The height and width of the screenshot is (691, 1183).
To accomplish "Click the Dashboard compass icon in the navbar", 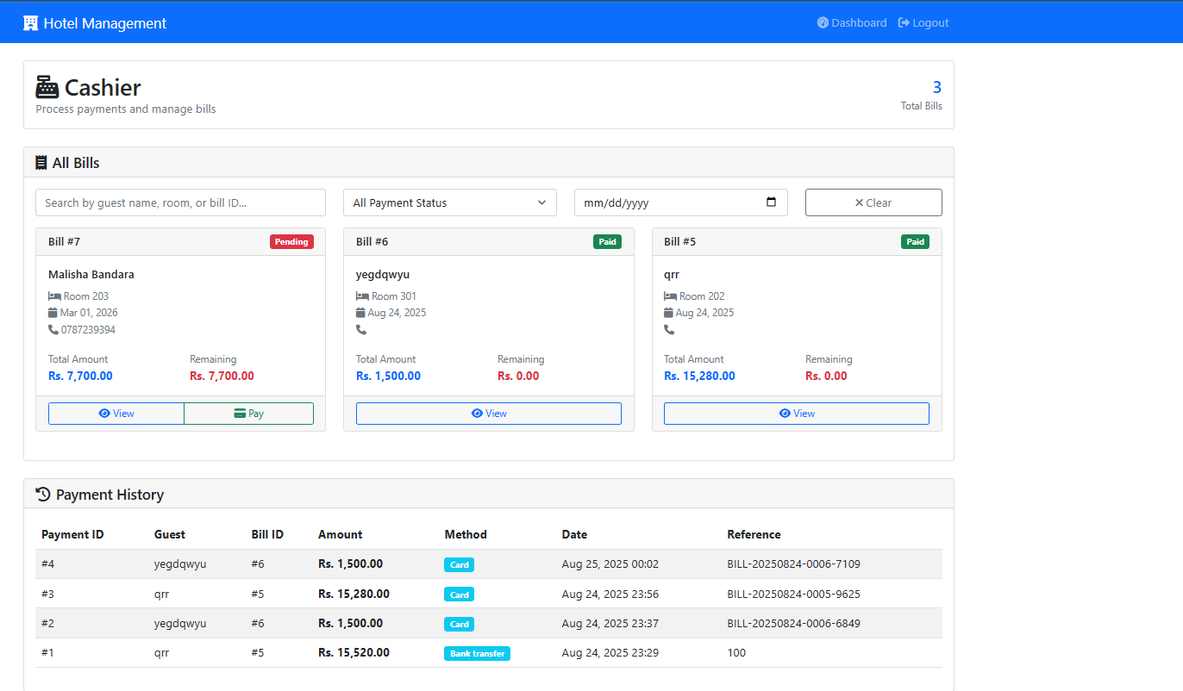I will point(822,22).
